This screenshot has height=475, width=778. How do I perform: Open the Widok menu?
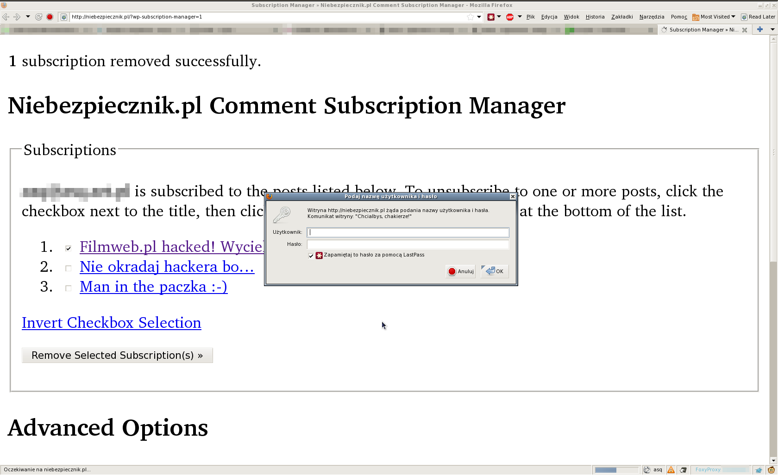coord(571,17)
